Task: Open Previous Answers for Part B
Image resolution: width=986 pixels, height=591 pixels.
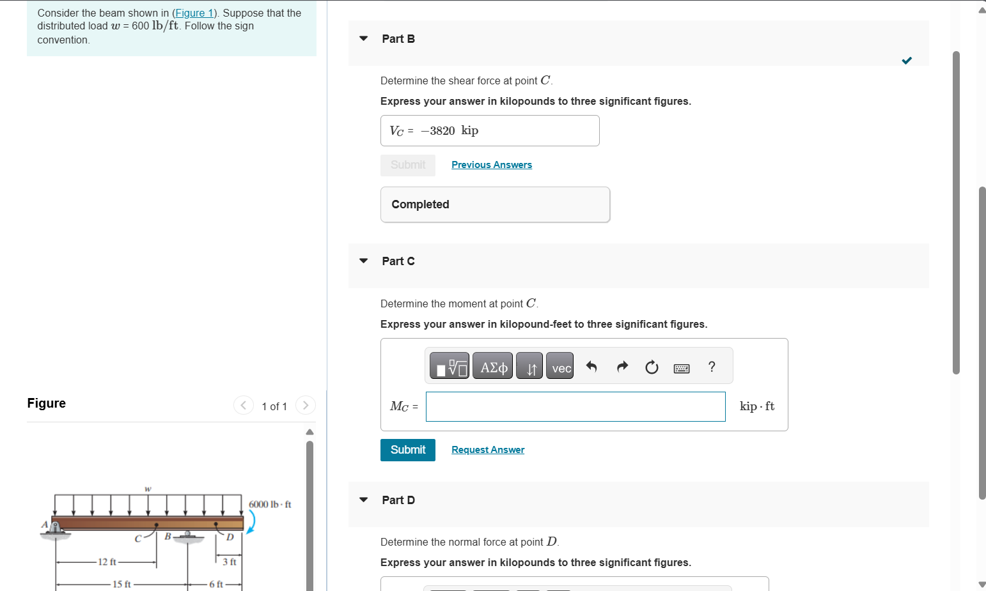Action: (492, 165)
